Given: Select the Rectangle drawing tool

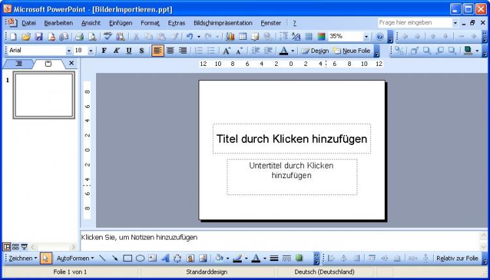Looking at the screenshot, I should pos(128,258).
